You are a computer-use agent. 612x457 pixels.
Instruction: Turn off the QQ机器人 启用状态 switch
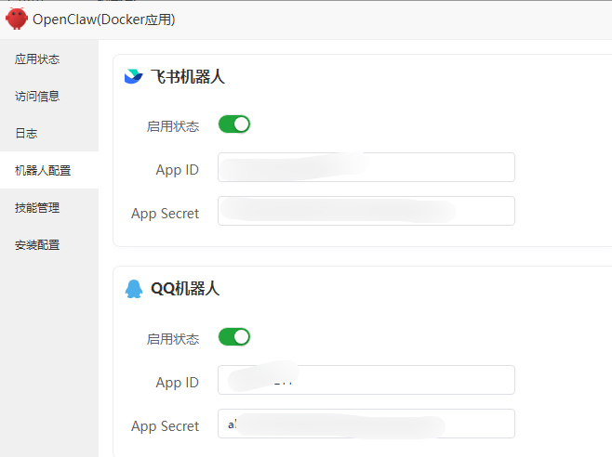pyautogui.click(x=234, y=337)
